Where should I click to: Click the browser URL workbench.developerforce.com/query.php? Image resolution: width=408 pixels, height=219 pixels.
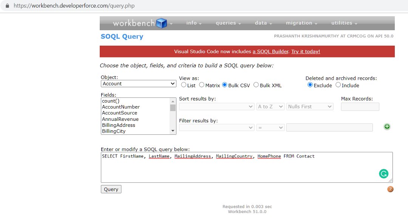74,5
